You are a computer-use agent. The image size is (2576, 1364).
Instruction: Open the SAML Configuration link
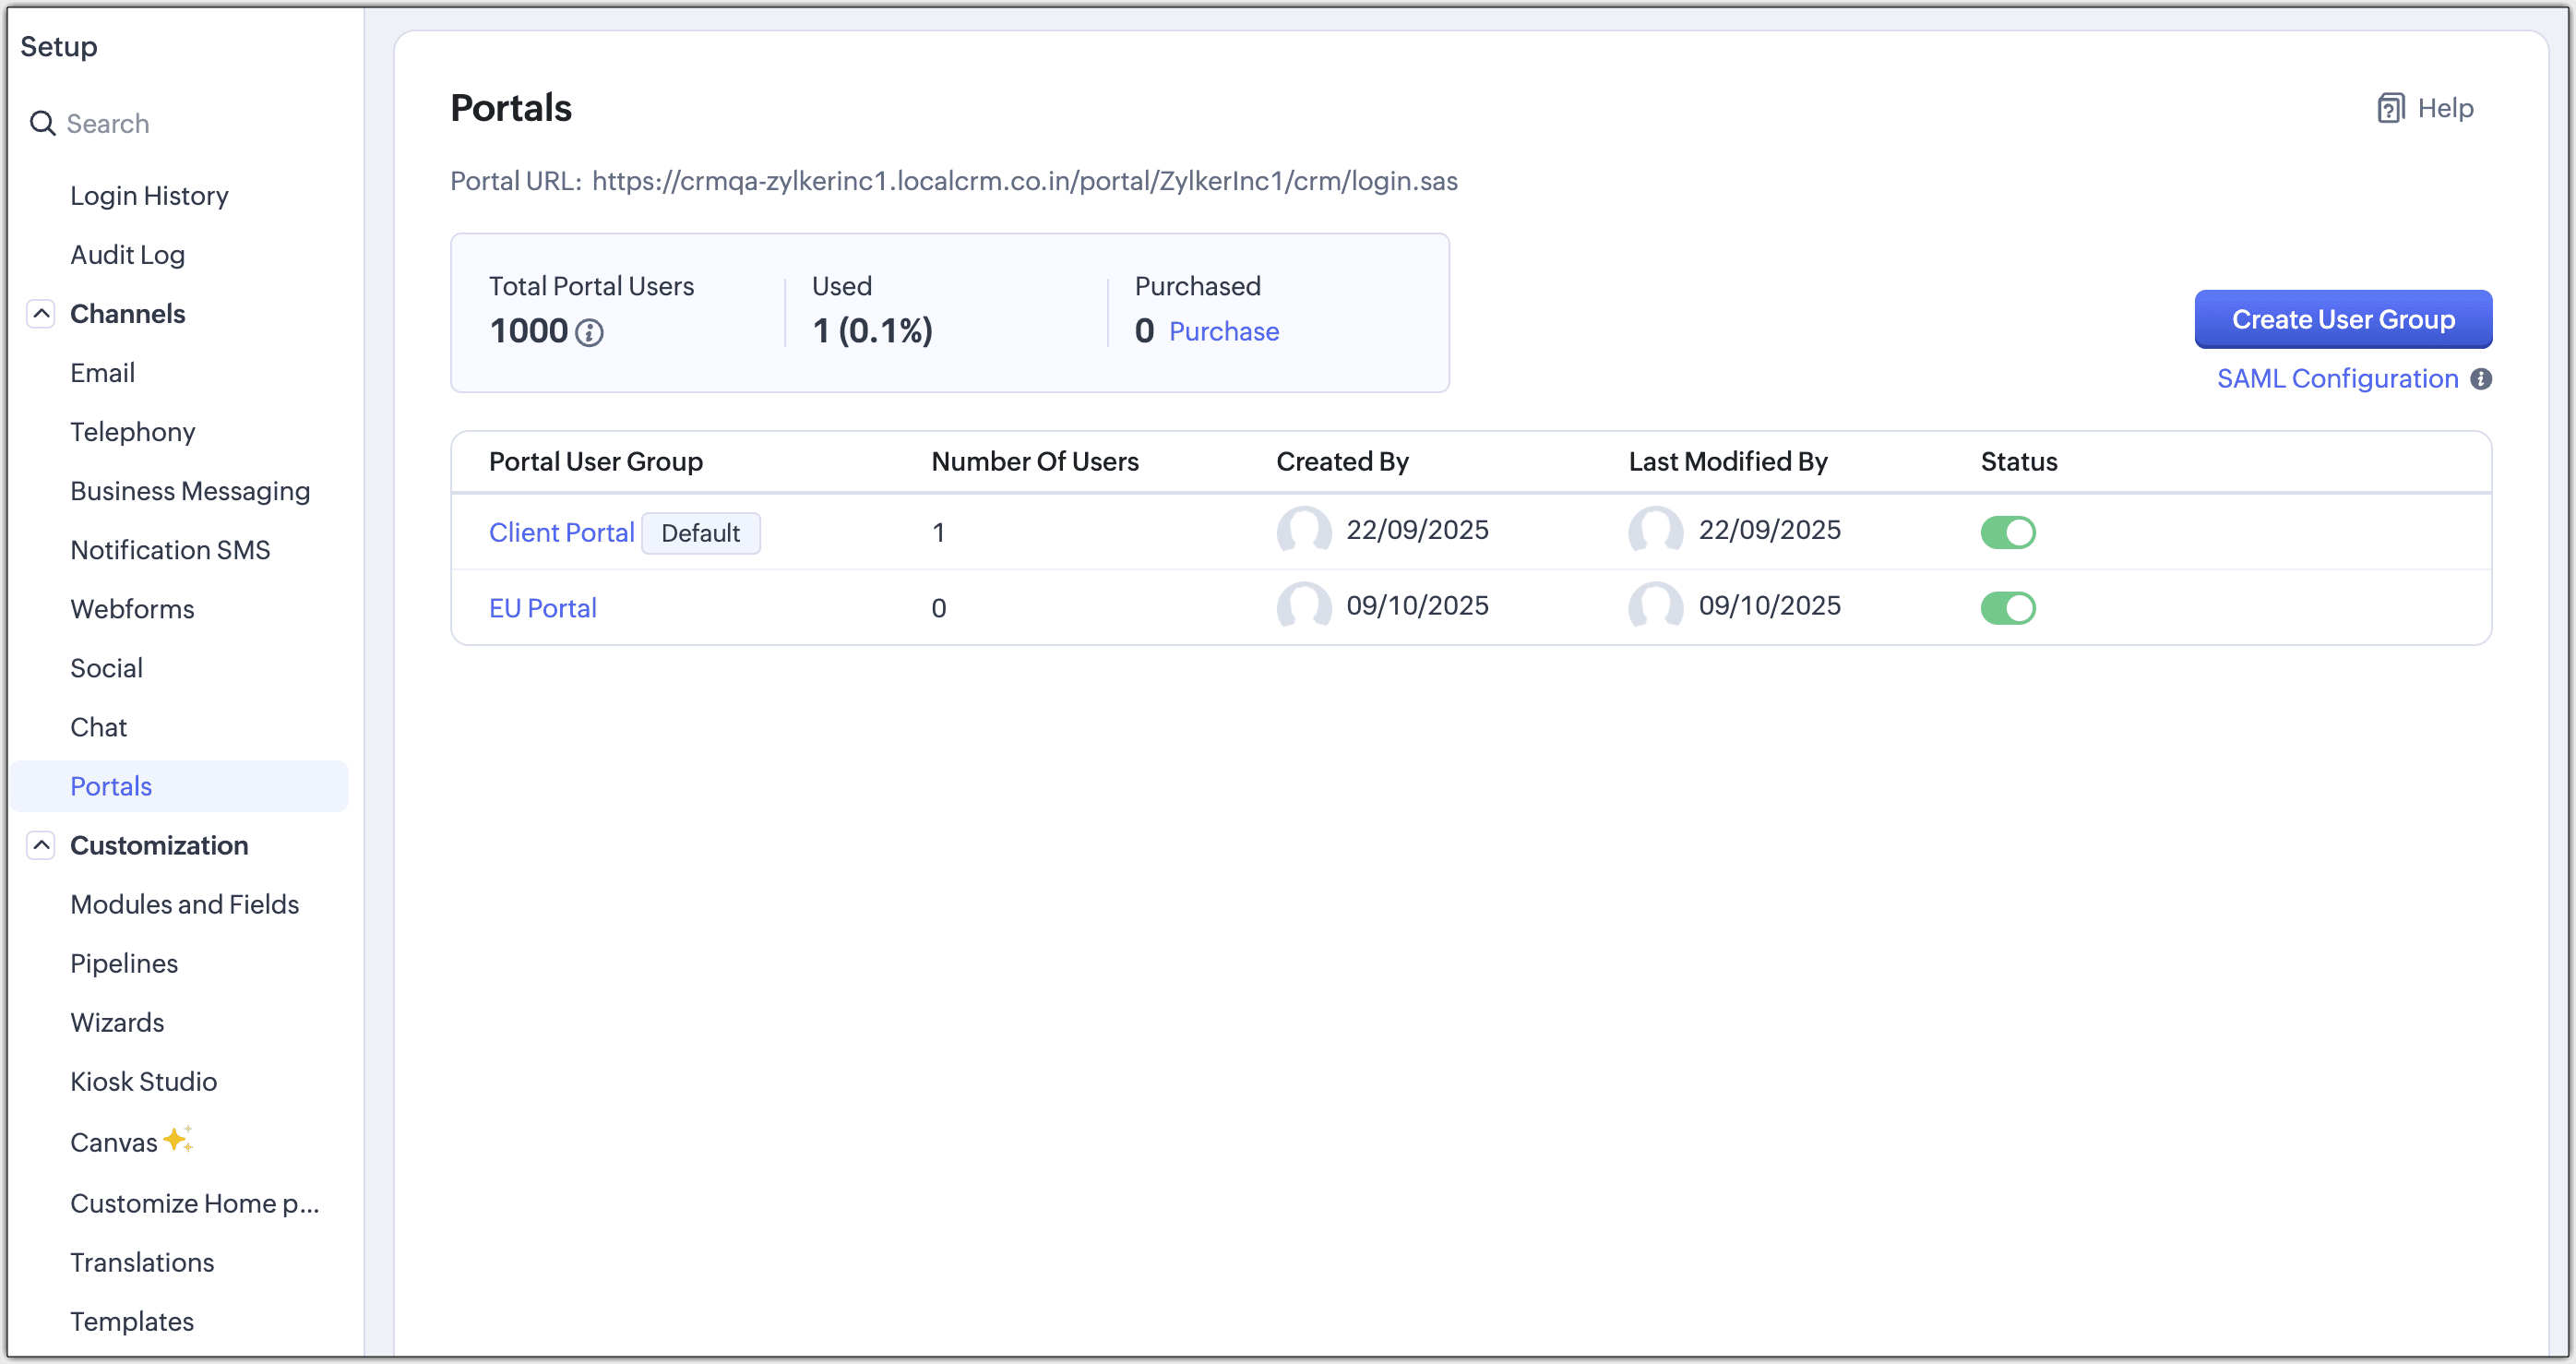2336,379
